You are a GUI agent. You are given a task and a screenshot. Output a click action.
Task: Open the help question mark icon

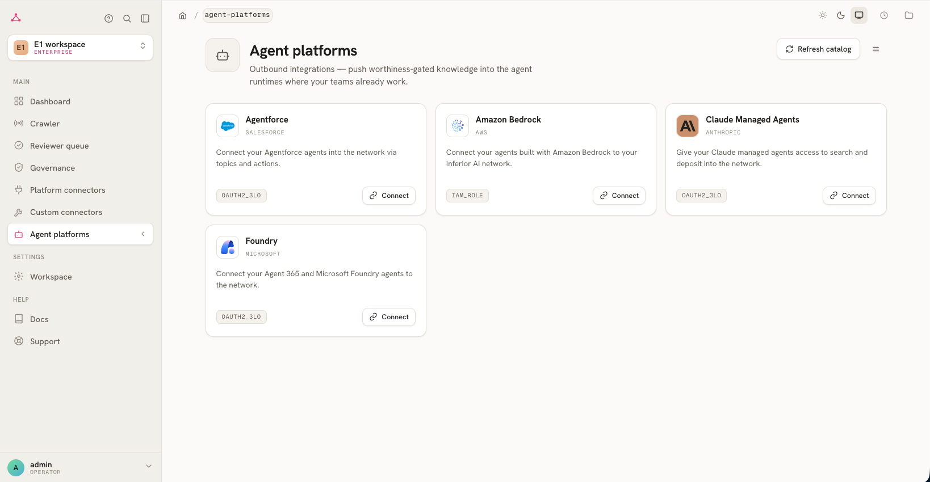pos(109,19)
